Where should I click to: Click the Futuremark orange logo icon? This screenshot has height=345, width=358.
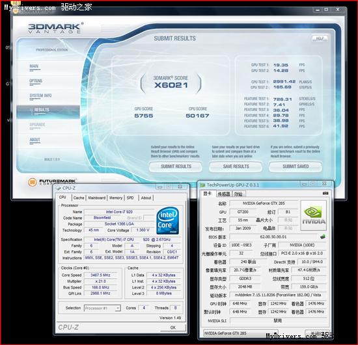[32, 182]
